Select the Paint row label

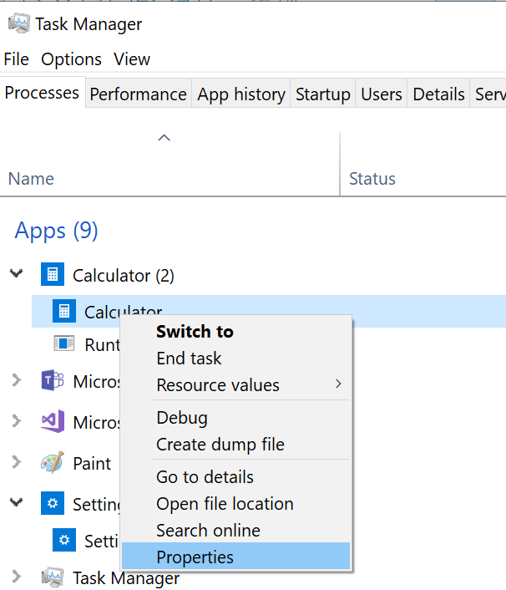pos(92,463)
